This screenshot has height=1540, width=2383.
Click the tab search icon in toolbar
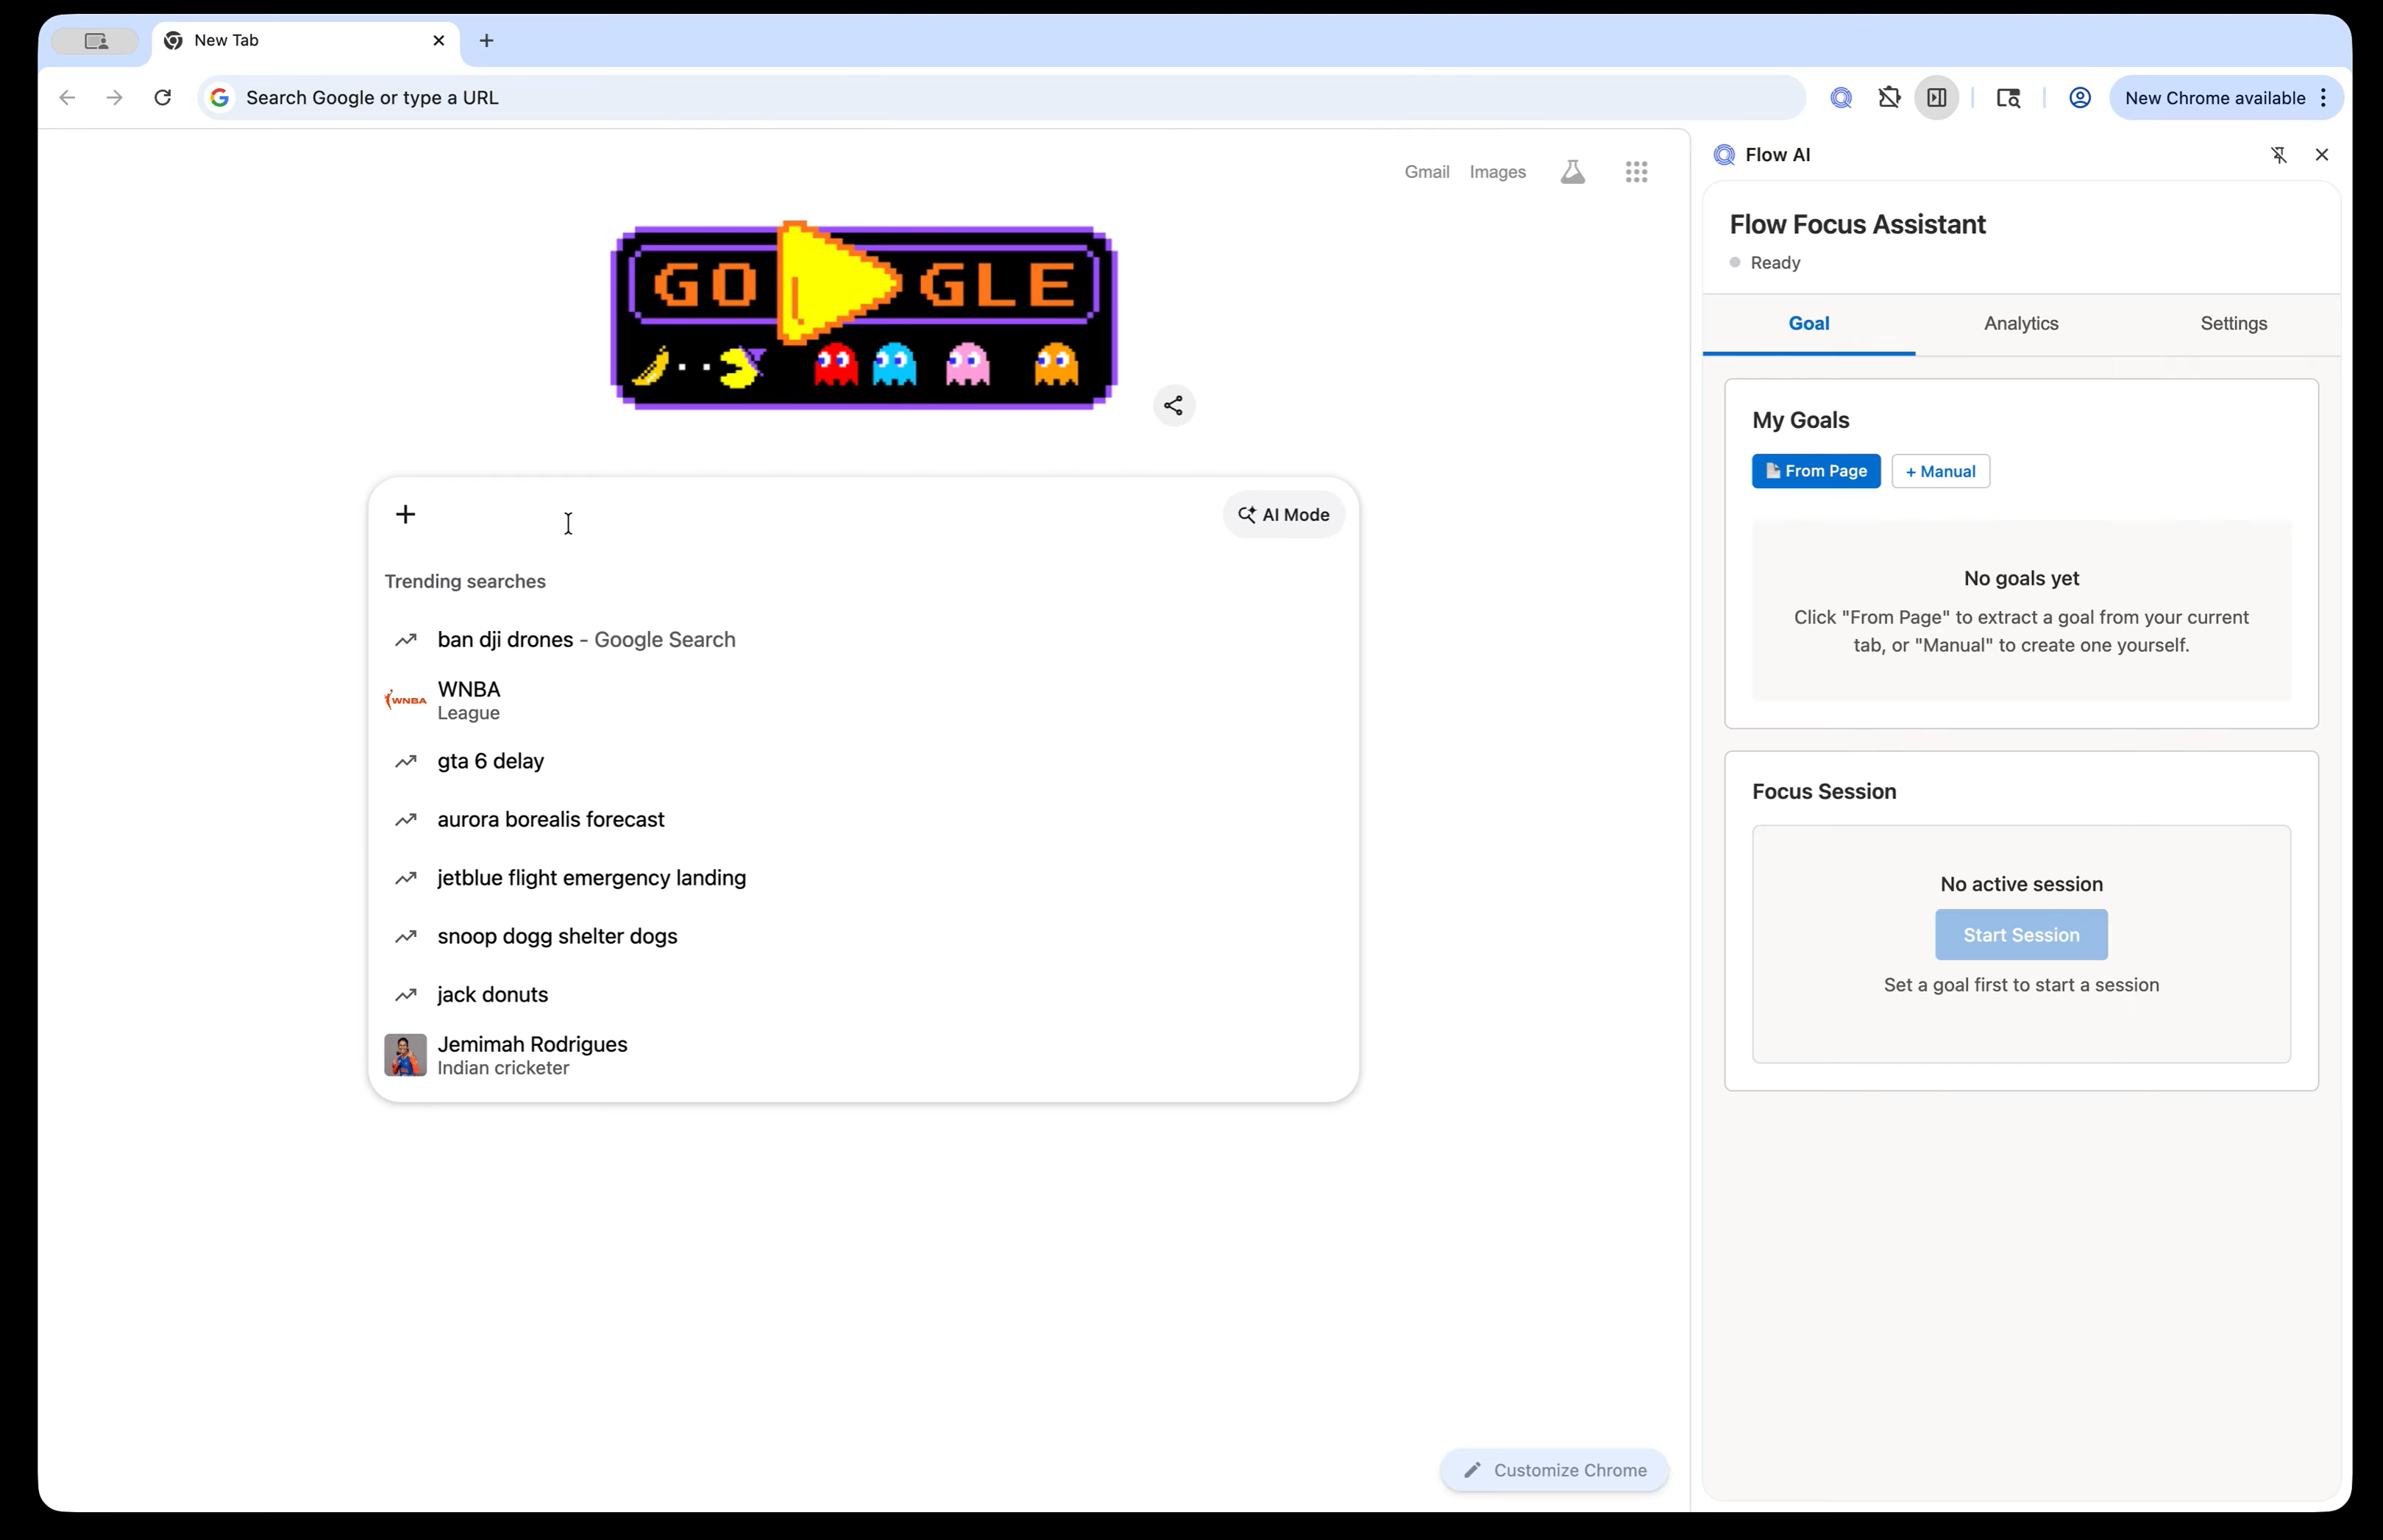[x=2008, y=98]
